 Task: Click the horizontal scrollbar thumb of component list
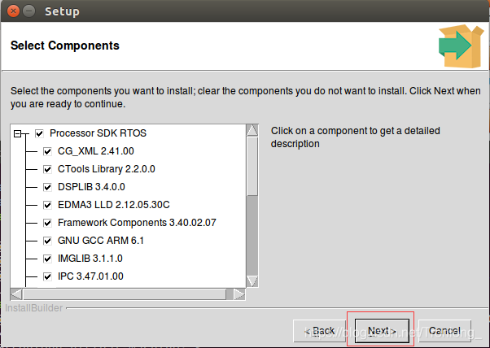click(125, 294)
